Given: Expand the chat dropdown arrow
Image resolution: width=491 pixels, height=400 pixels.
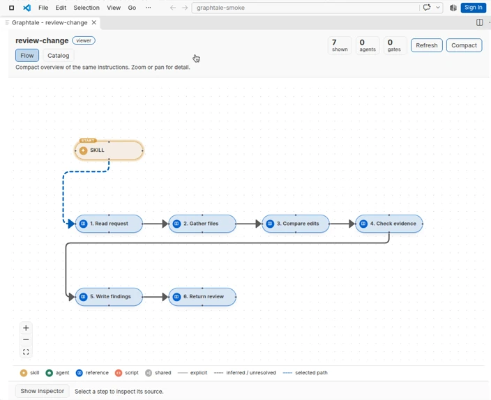Looking at the screenshot, I should (x=438, y=8).
